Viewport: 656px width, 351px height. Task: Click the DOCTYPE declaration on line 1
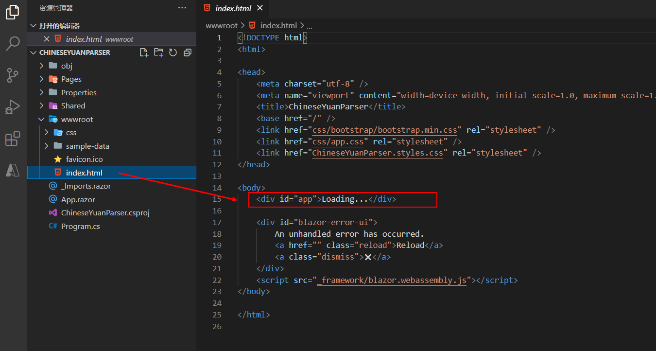pyautogui.click(x=273, y=37)
